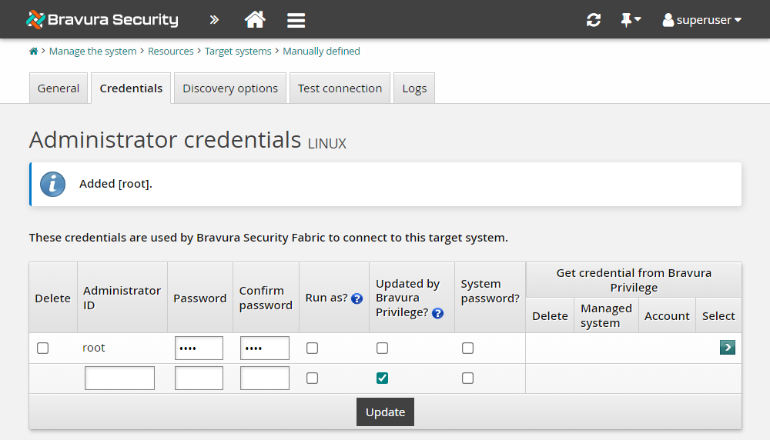
Task: Check System password? for root
Action: point(467,348)
